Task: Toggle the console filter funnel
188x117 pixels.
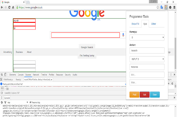Action: [5, 102]
